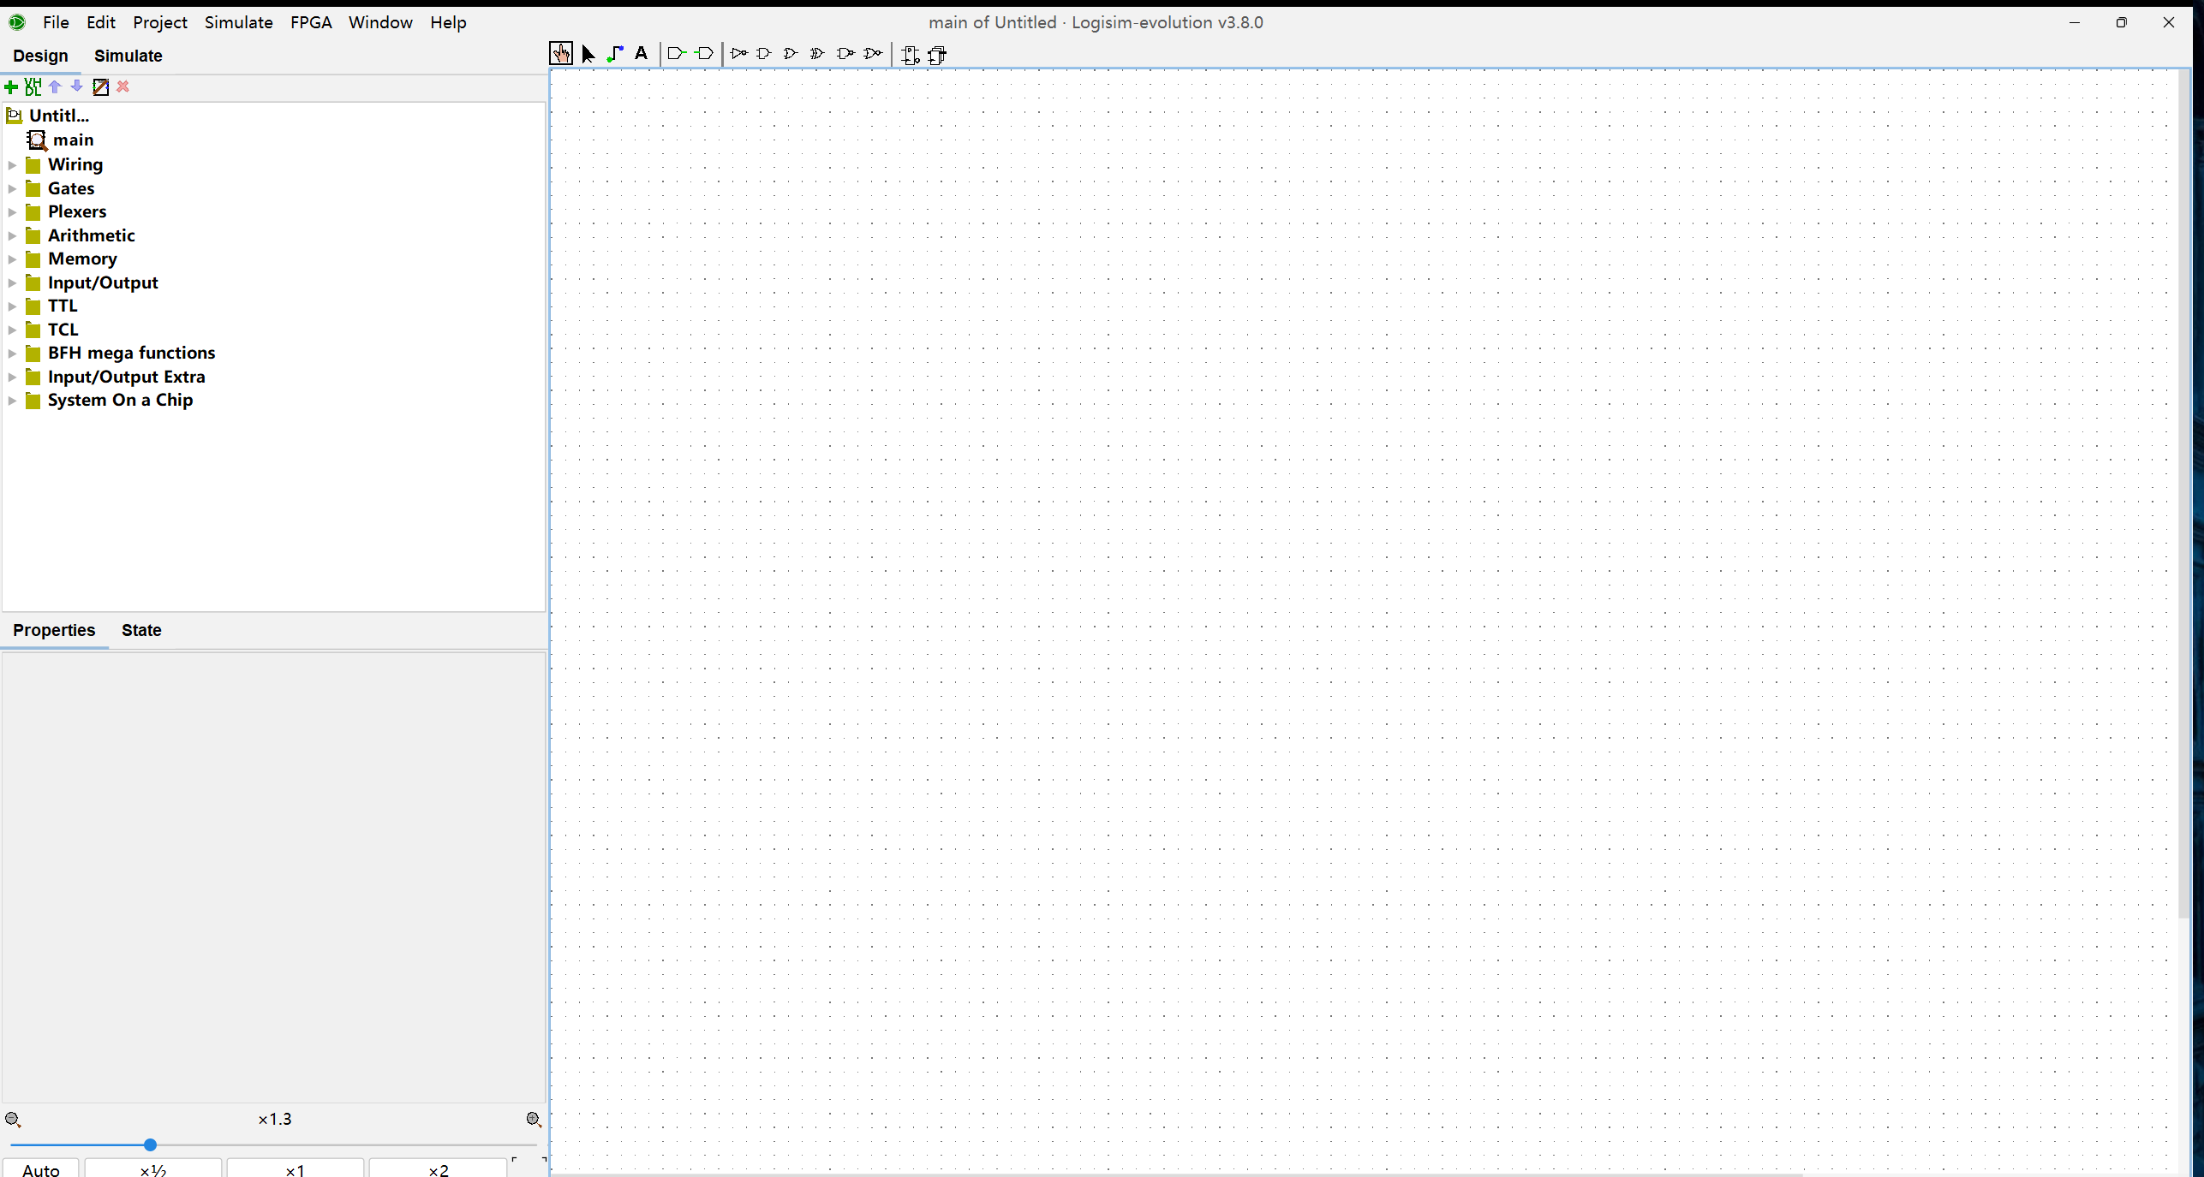Pick the XOR gate tool
Screen dimensions: 2204x1177
click(x=817, y=54)
